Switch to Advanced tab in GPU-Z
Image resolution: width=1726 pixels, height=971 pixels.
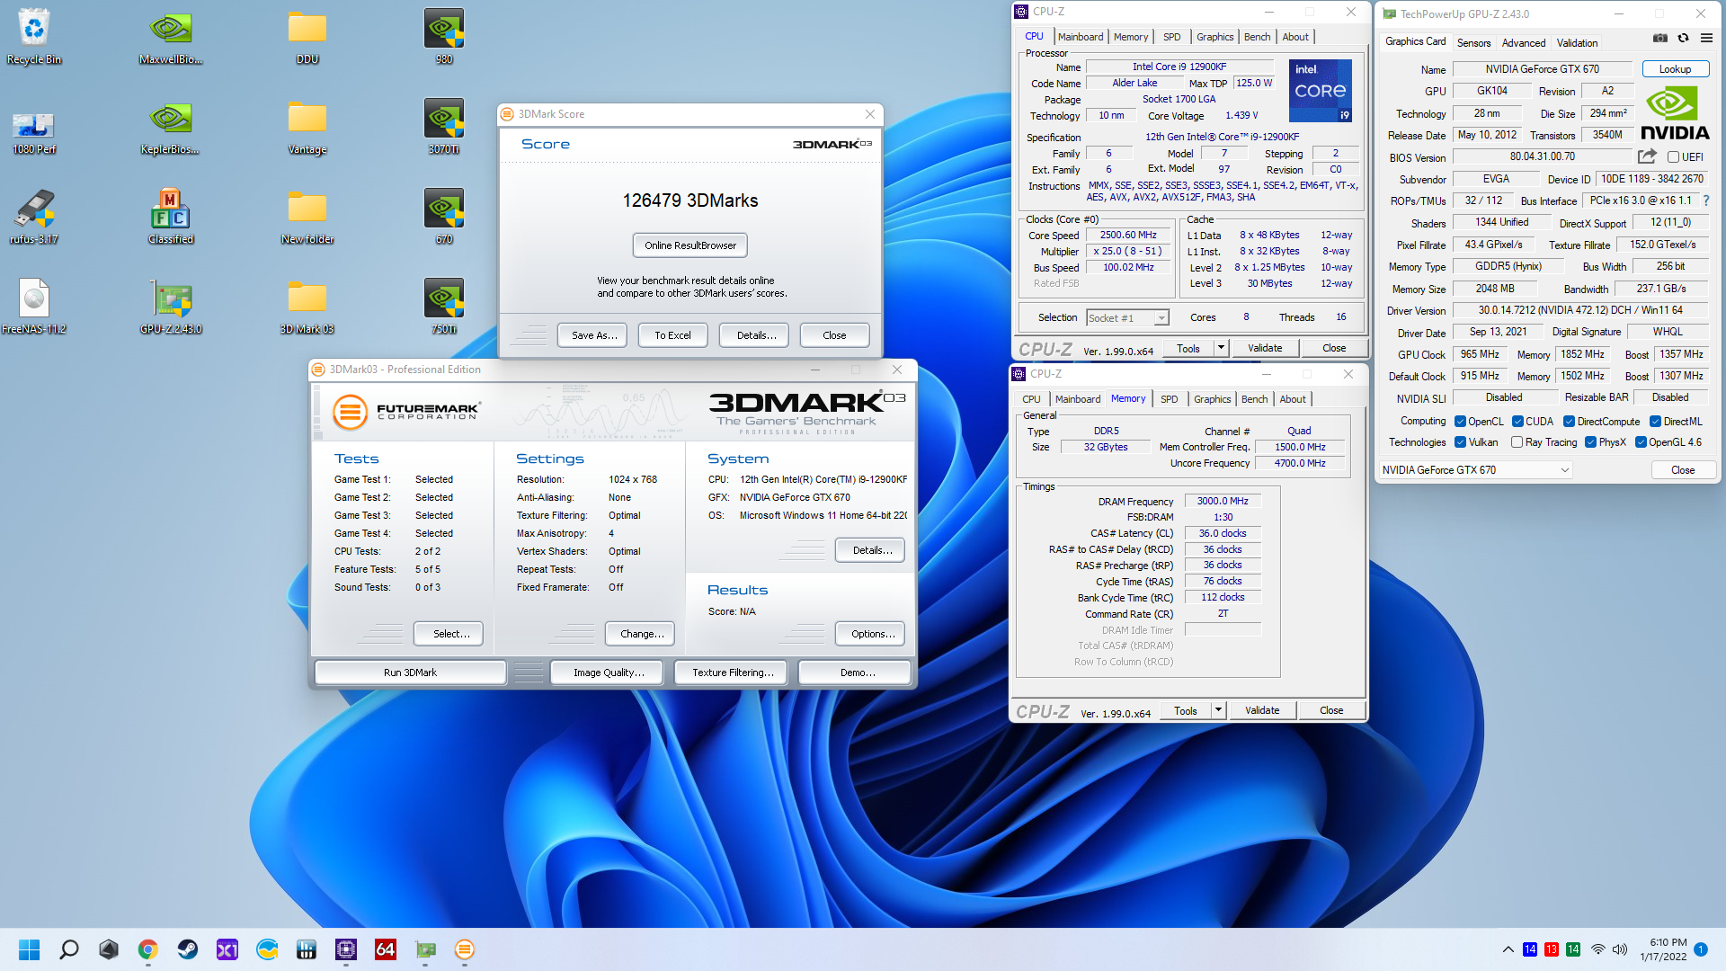1524,42
